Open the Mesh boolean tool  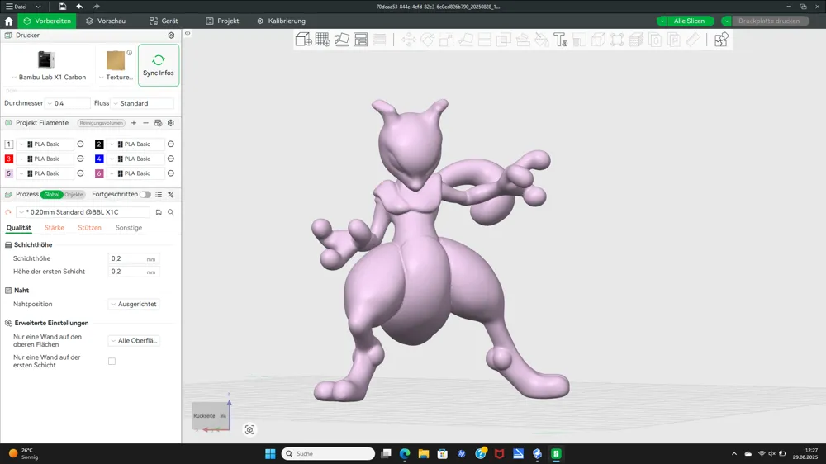(504, 40)
